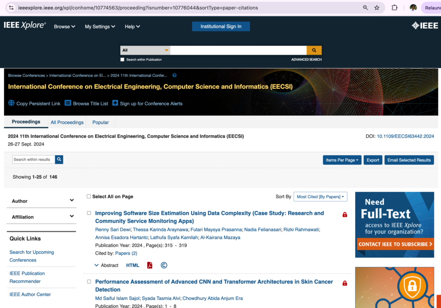The width and height of the screenshot is (441, 308).
Task: Click the copyright icon under first paper
Action: [164, 265]
